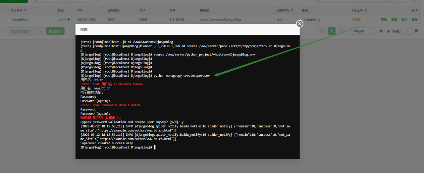
Task: Click 删除 to delete DjangoBlog
Action: click(414, 19)
